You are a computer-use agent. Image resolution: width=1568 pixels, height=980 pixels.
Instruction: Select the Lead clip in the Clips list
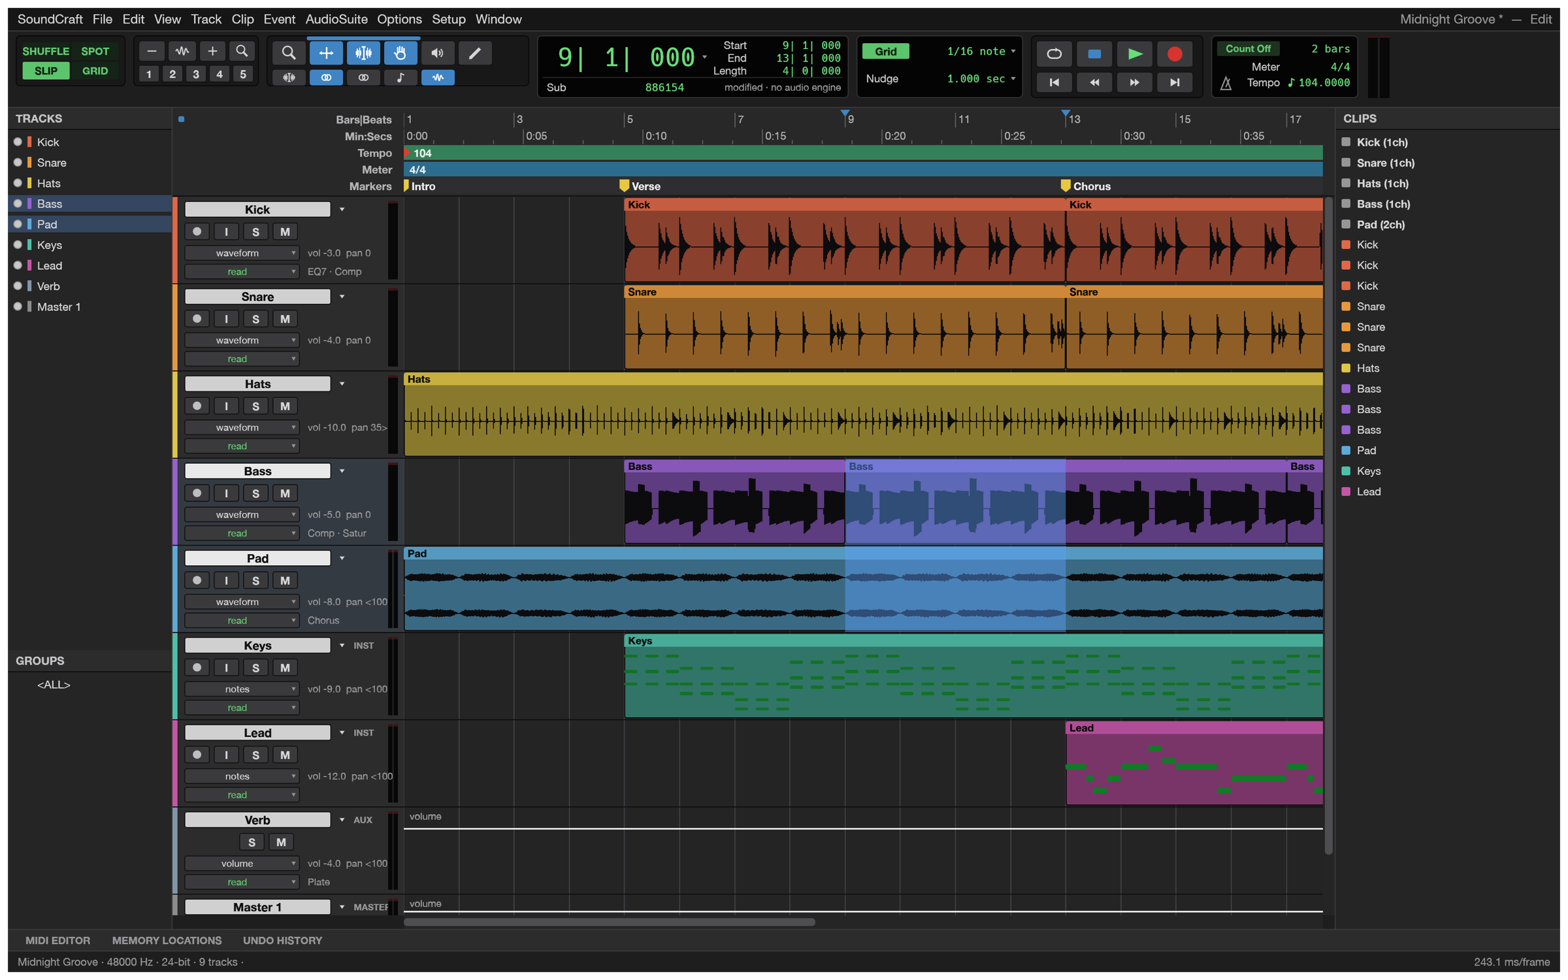(1368, 491)
